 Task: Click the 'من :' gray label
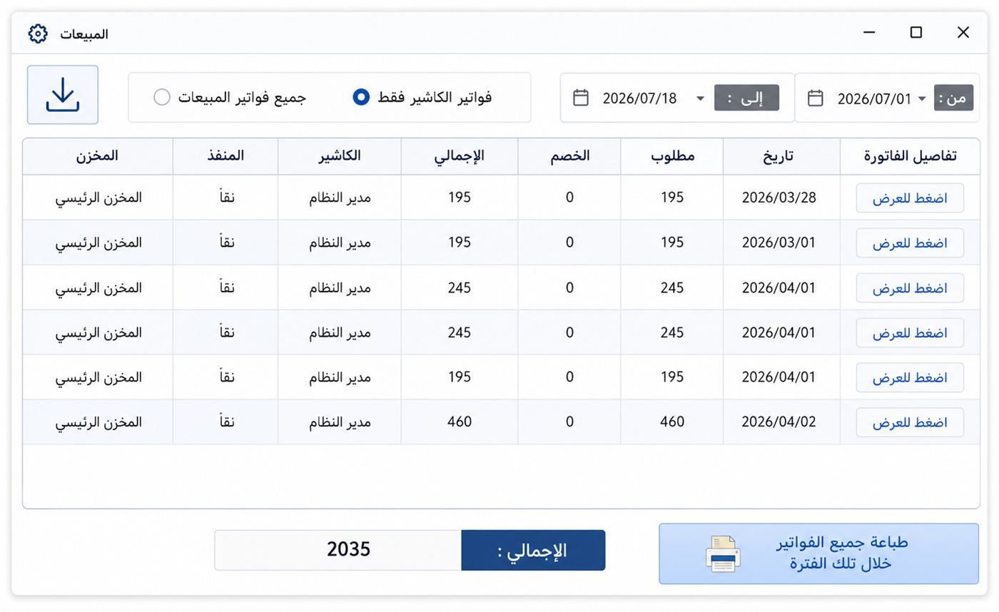pos(953,98)
